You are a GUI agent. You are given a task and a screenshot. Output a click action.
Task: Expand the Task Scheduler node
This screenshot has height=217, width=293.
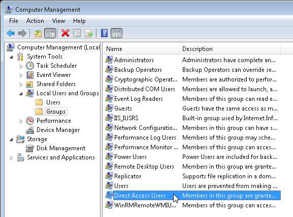(21, 66)
